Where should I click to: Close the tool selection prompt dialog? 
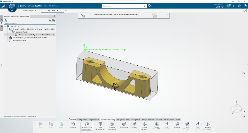[x=168, y=14]
